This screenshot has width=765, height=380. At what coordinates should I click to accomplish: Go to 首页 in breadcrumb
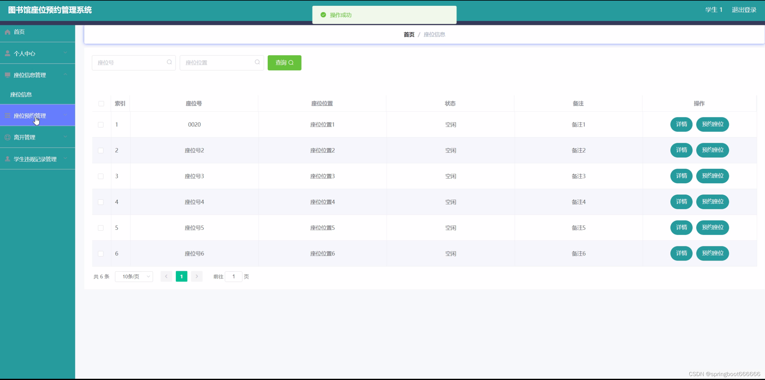(x=409, y=35)
